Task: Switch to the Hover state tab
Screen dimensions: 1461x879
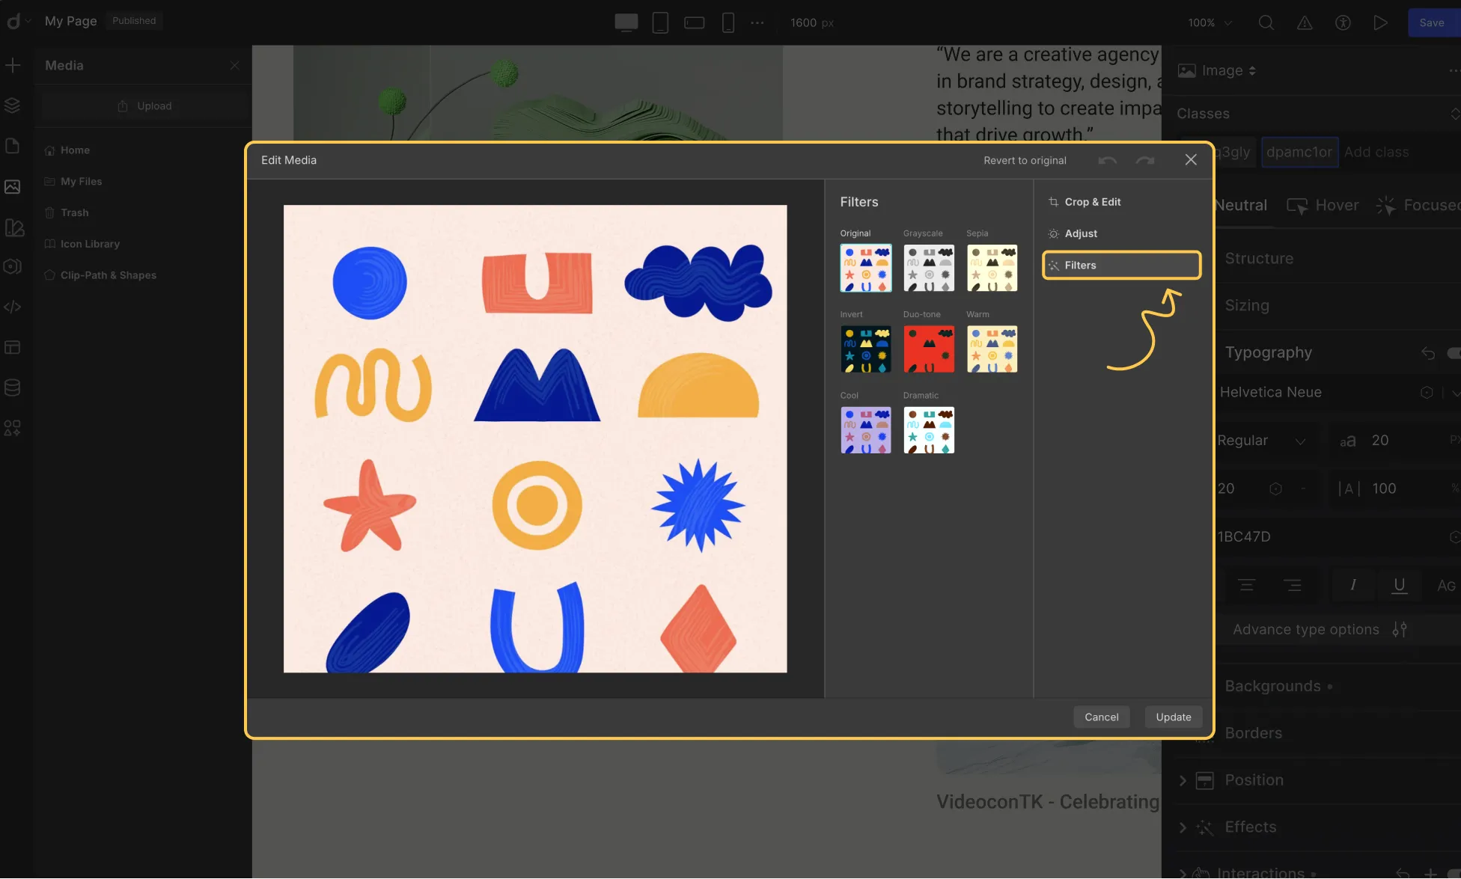Action: point(1323,205)
